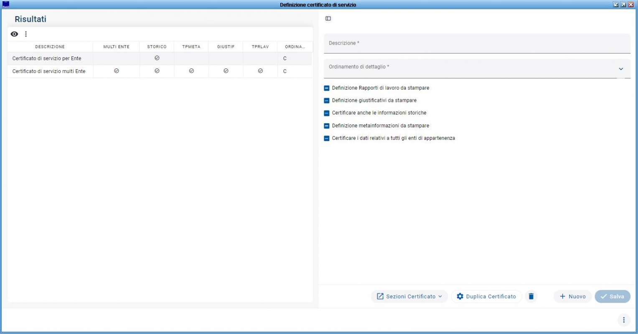Click Storico checkmark in per Ente row
Screen dimensions: 638x334
tap(157, 58)
